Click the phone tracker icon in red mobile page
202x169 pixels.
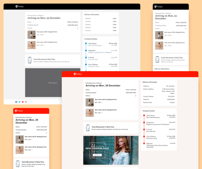coord(18,164)
